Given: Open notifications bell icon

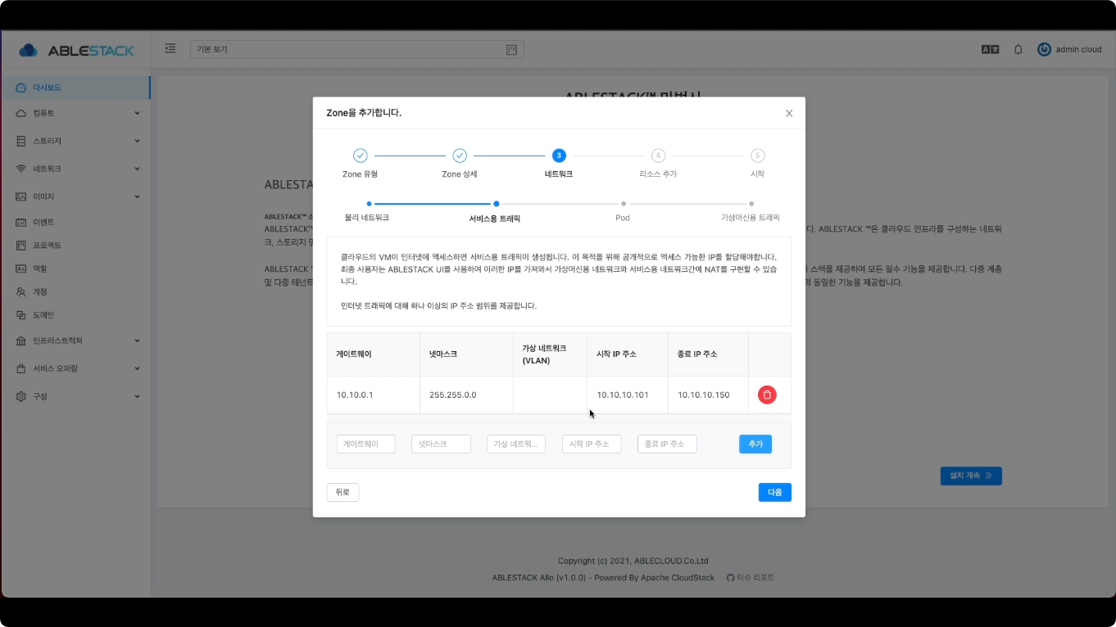Looking at the screenshot, I should (x=1018, y=49).
